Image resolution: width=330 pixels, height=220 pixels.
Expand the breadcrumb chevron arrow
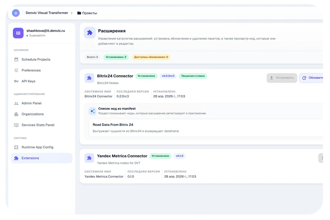pyautogui.click(x=72, y=13)
